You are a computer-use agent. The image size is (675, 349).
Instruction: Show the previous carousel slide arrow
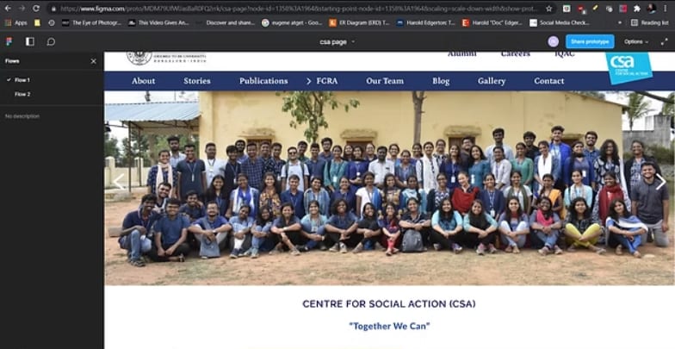pyautogui.click(x=119, y=181)
